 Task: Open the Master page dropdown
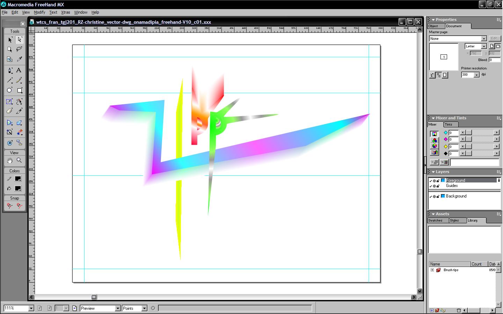coord(484,39)
